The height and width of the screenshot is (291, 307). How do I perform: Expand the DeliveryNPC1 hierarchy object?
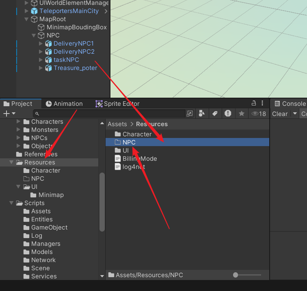pyautogui.click(x=41, y=44)
